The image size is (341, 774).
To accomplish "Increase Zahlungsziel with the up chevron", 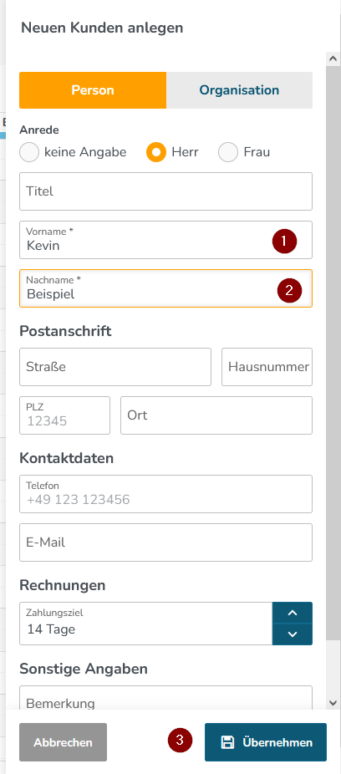I will [293, 613].
